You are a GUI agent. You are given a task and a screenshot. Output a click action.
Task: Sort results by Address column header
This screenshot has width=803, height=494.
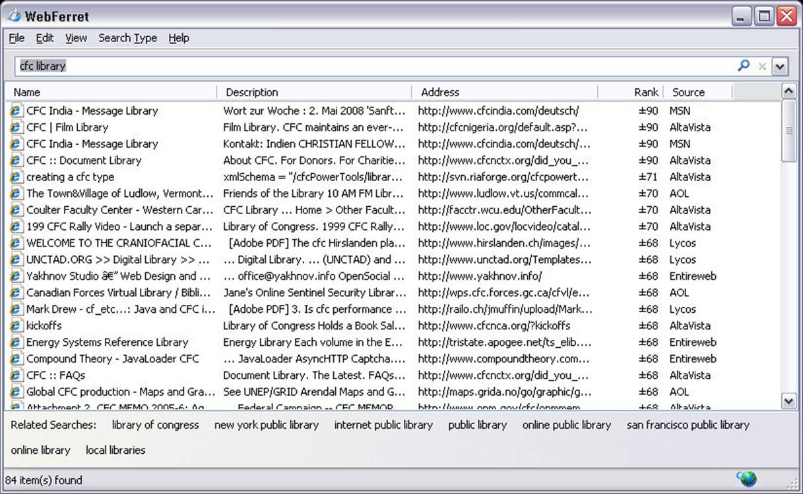tap(505, 92)
